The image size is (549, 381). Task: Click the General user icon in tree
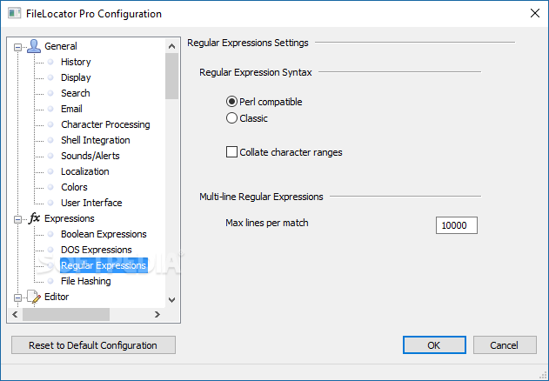34,46
